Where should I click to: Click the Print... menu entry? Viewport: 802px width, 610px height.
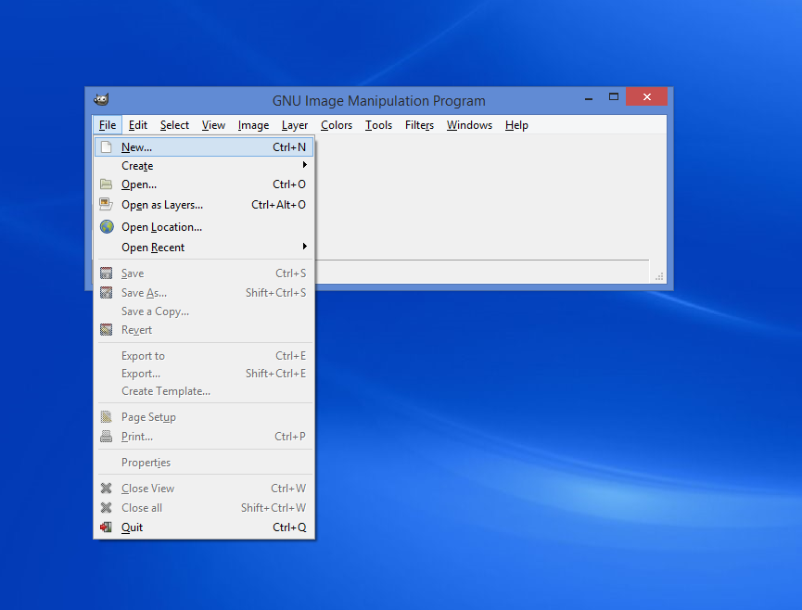(x=204, y=436)
